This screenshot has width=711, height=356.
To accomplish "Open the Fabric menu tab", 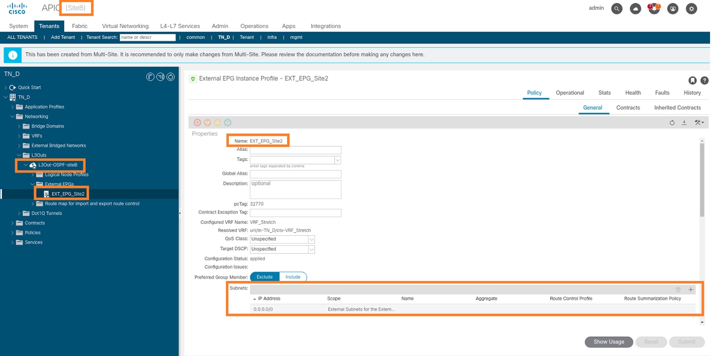I will (x=80, y=26).
